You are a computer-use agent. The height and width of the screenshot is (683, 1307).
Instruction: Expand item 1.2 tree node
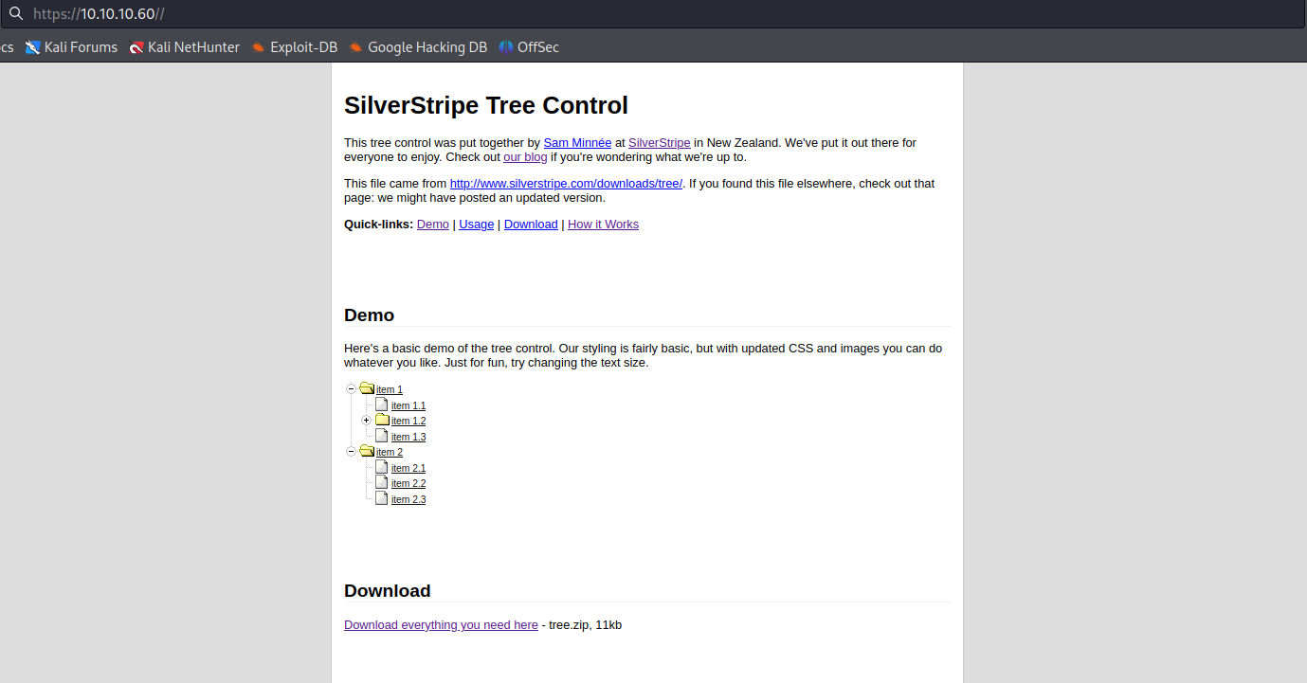(366, 420)
